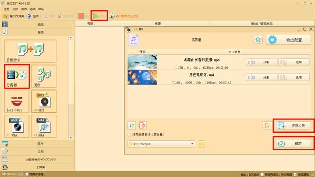Screen dimensions: 315x177
Task: Toggle the 添加设置名称 [高质量] checkbox
Action: tap(130, 134)
